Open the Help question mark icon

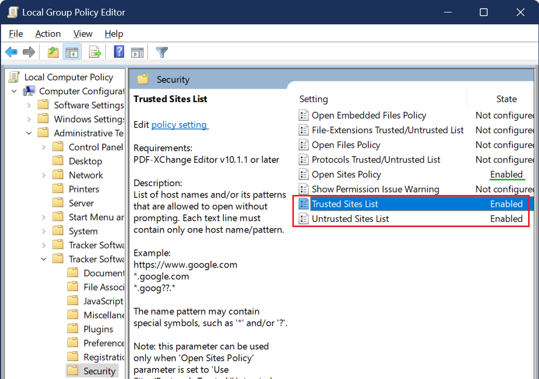(x=119, y=52)
